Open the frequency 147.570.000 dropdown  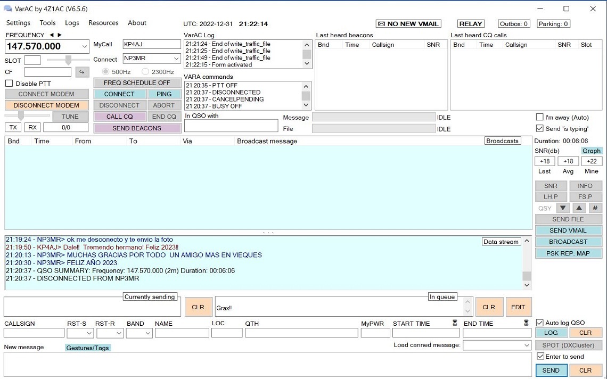(84, 46)
